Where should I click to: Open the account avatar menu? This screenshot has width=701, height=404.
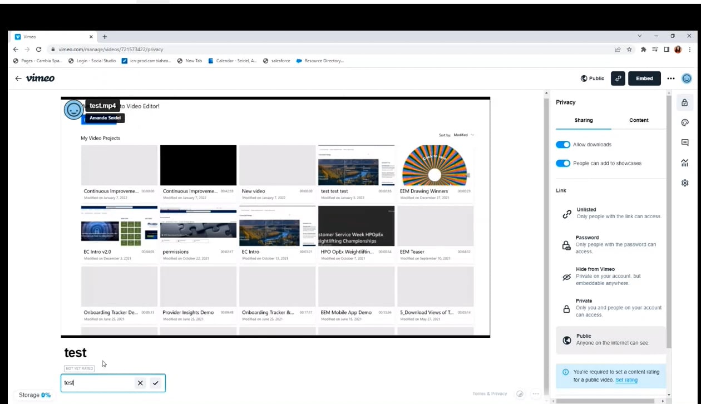687,78
